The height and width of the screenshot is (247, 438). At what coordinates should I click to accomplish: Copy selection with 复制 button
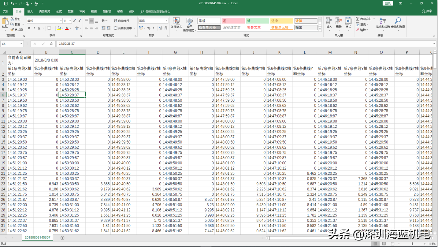pos(16,24)
